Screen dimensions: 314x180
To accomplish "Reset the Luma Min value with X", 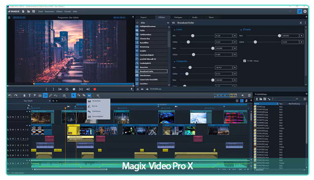I will [x=235, y=36].
